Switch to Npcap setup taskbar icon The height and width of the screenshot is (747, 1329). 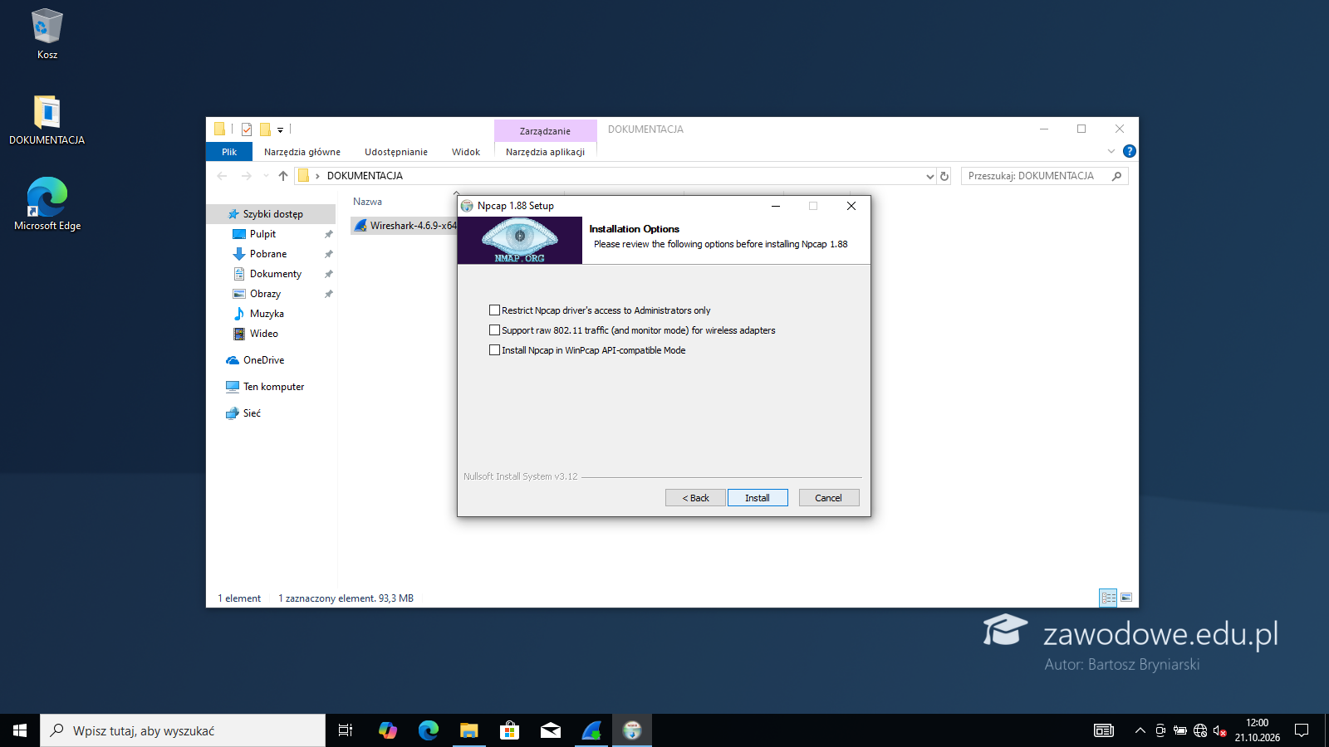632,730
